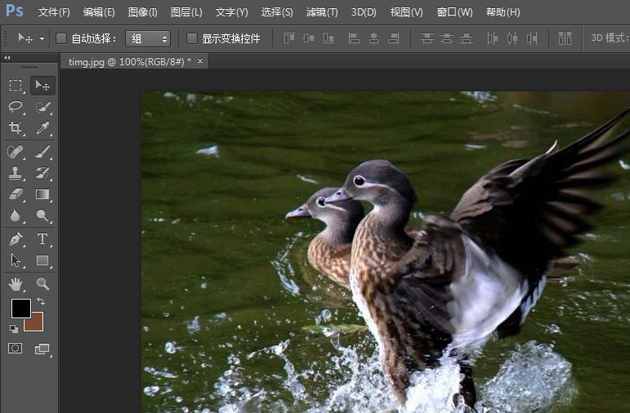630x413 pixels.
Task: Swap foreground and background colors
Action: (x=41, y=300)
